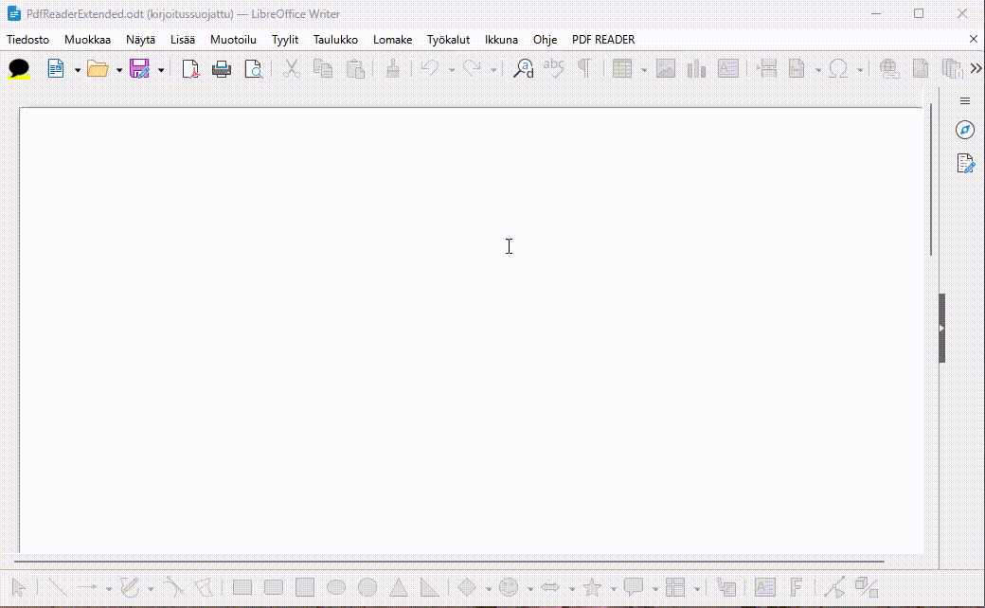
Task: Open the PDF READER menu
Action: [x=603, y=40]
